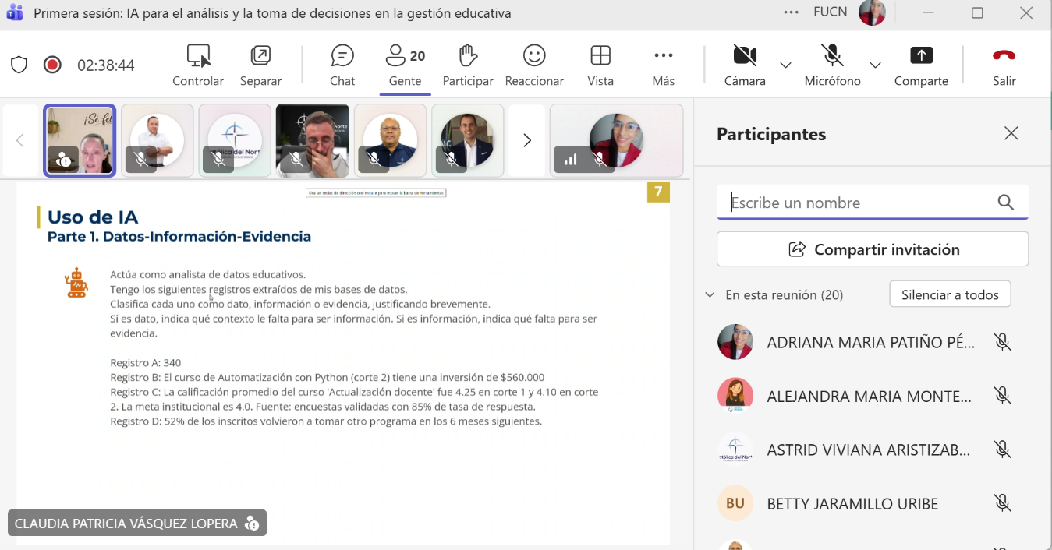Click the Participar raise hand icon
This screenshot has width=1052, height=550.
[x=468, y=56]
